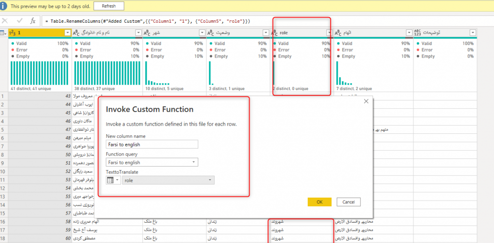The image size is (494, 243).
Task: Click the 123 data type icon of column 1
Action: click(x=13, y=32)
